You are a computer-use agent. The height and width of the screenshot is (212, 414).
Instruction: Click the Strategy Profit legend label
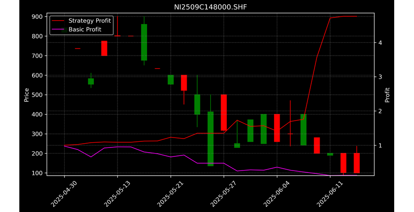pos(90,21)
